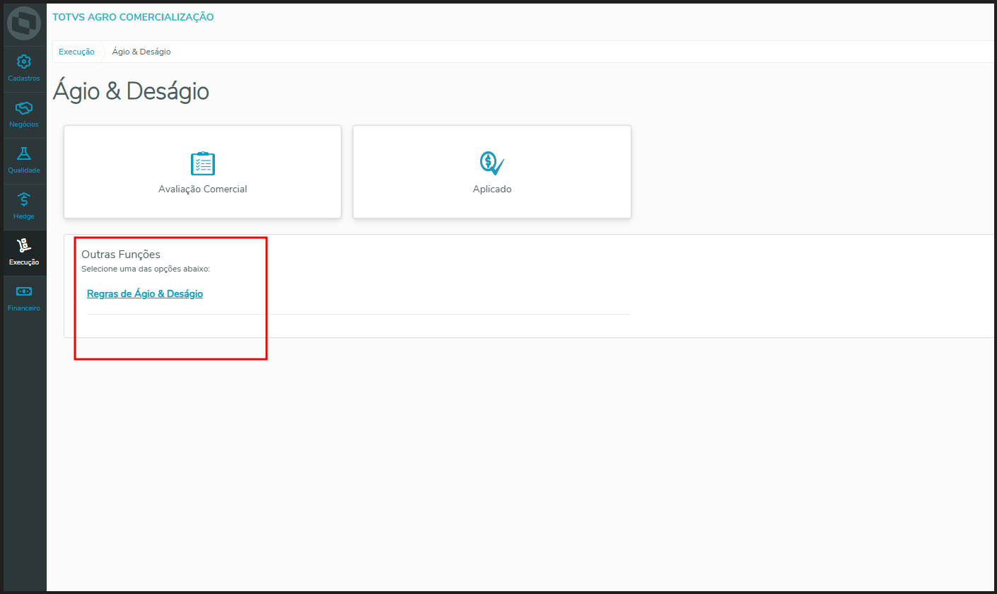
Task: Select the Qualidade menu label
Action: [24, 170]
